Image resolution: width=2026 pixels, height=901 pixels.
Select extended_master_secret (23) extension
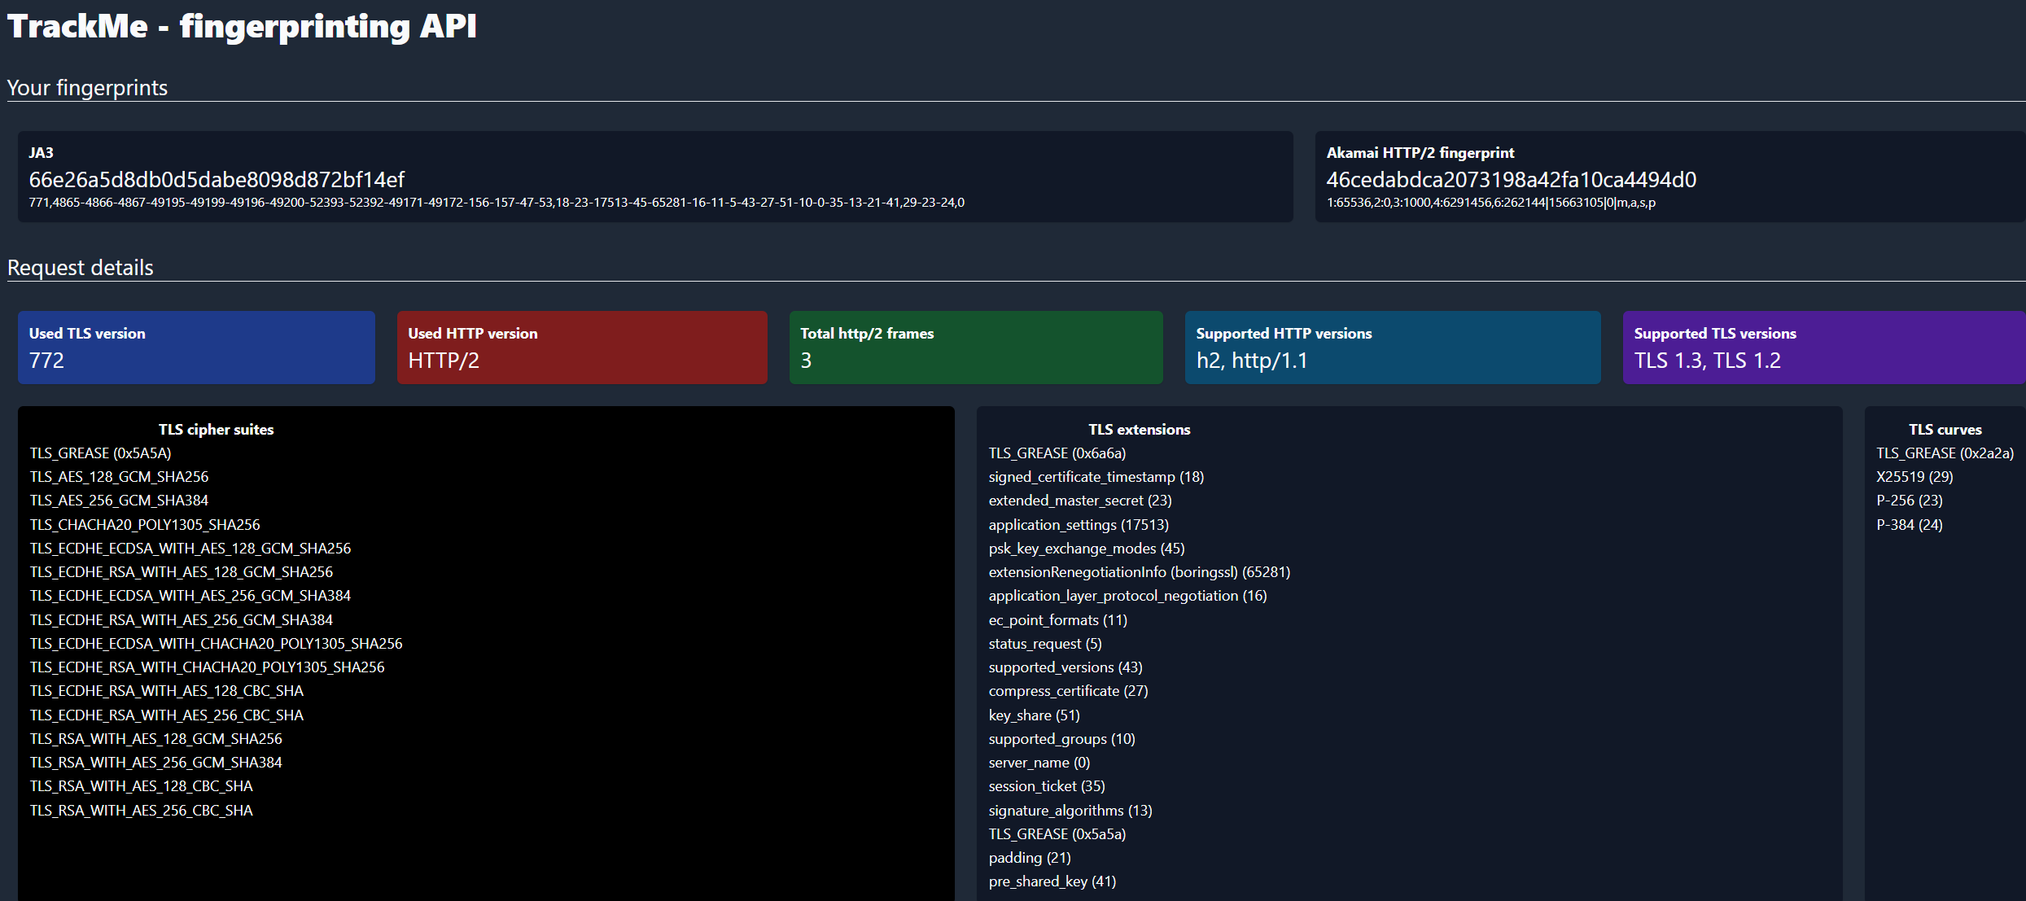pyautogui.click(x=1080, y=501)
